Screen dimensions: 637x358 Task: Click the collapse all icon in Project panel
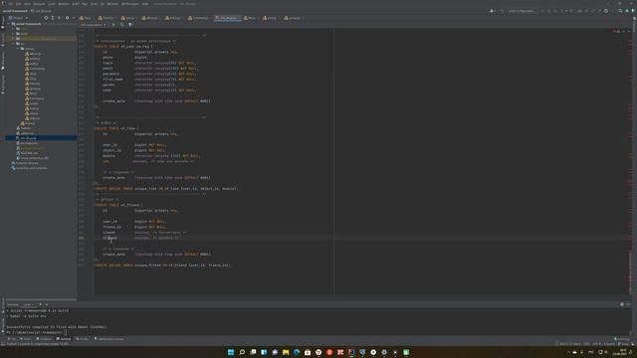tap(59, 18)
